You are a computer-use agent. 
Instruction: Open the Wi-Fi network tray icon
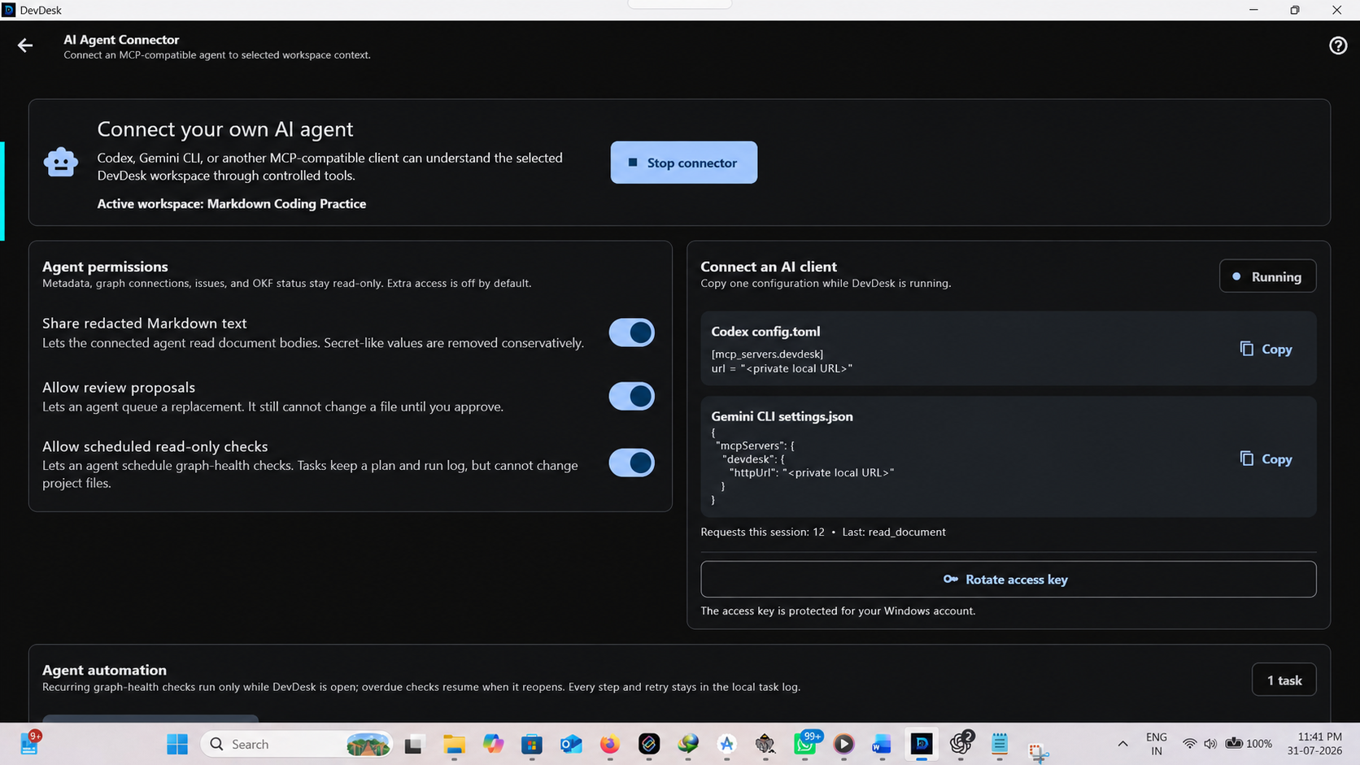click(1189, 744)
